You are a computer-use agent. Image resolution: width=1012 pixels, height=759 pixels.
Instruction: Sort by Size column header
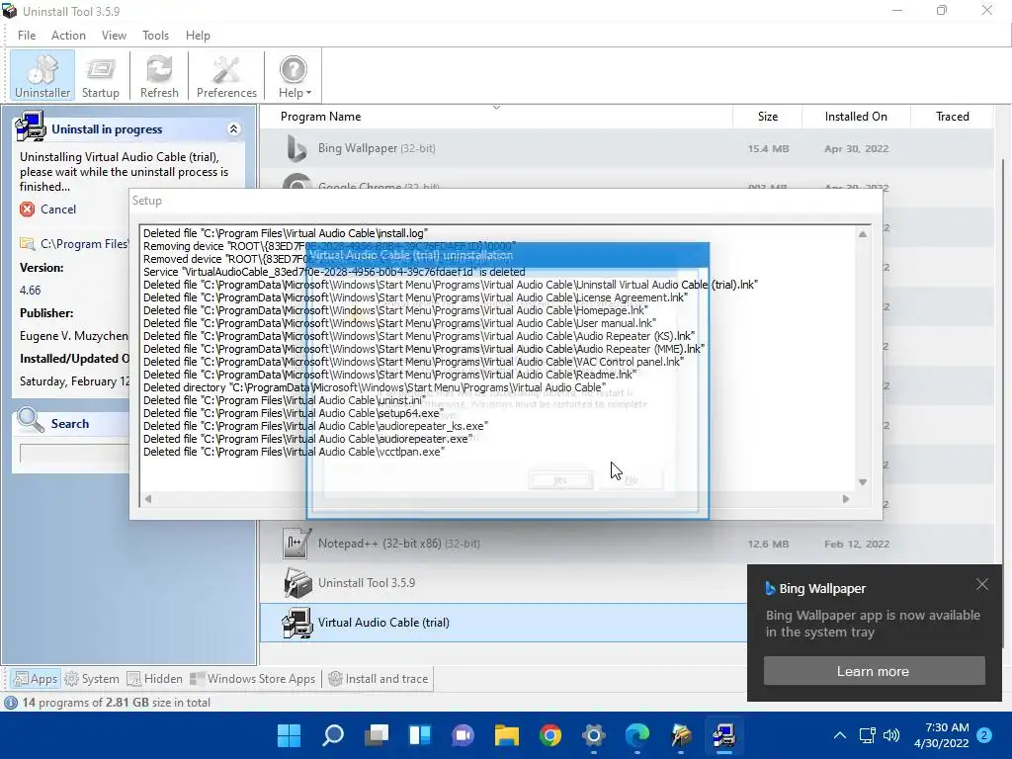[767, 117]
